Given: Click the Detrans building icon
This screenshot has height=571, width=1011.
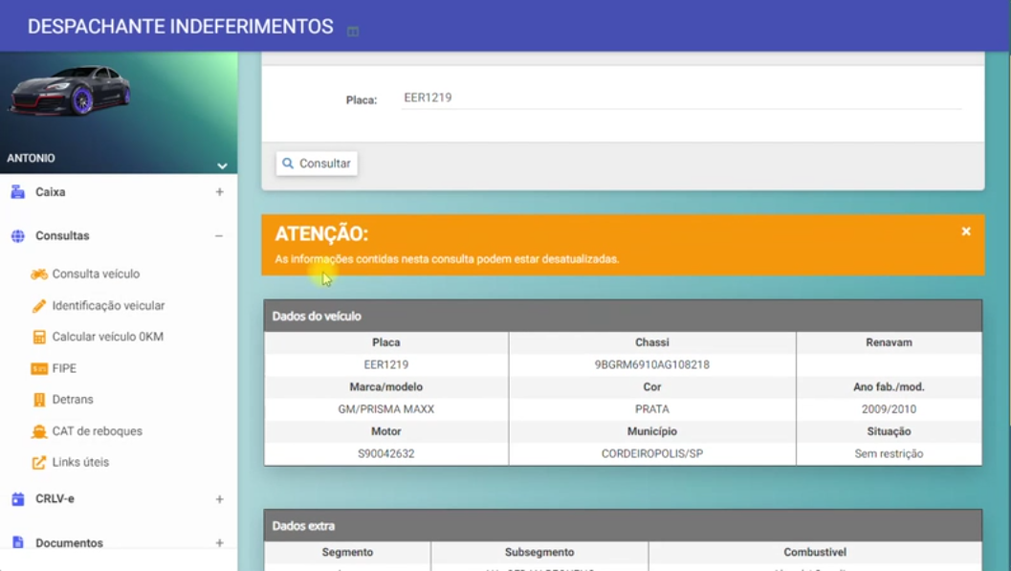Looking at the screenshot, I should coord(39,400).
